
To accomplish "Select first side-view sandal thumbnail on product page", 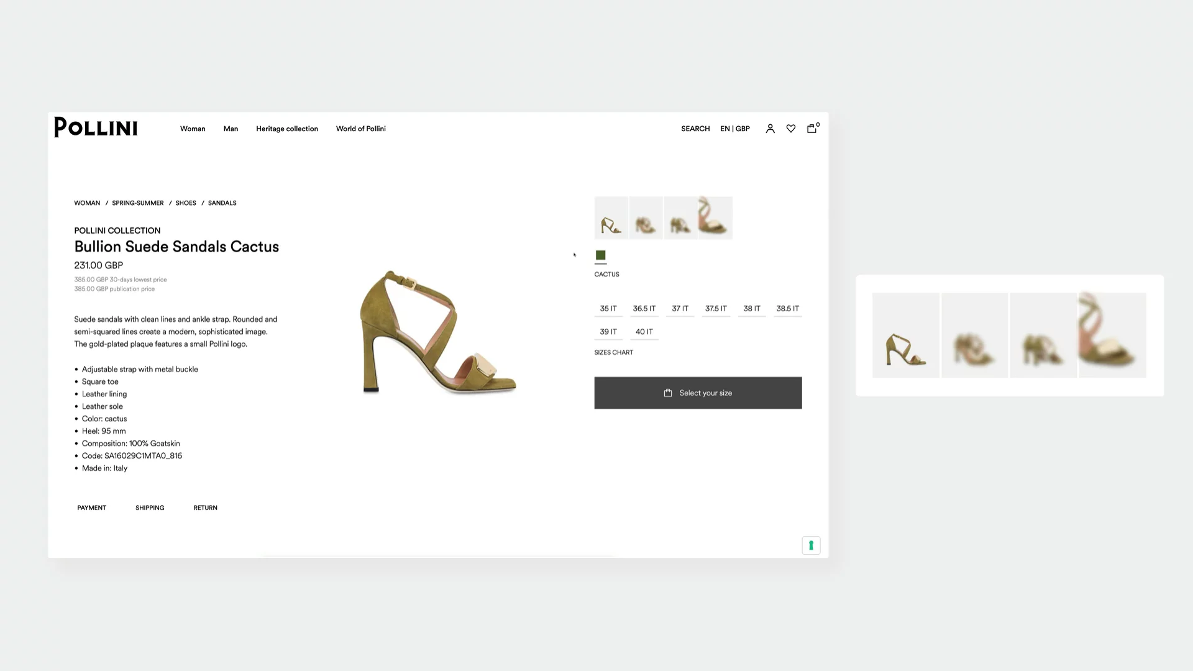I will (611, 218).
